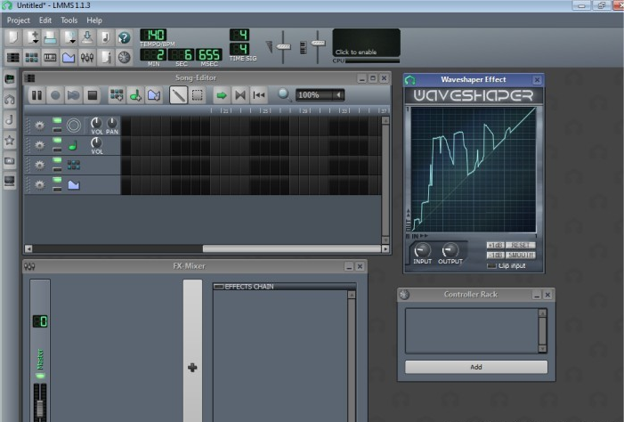Image resolution: width=624 pixels, height=422 pixels.
Task: Open the New from template dropdown
Action: coord(31,37)
